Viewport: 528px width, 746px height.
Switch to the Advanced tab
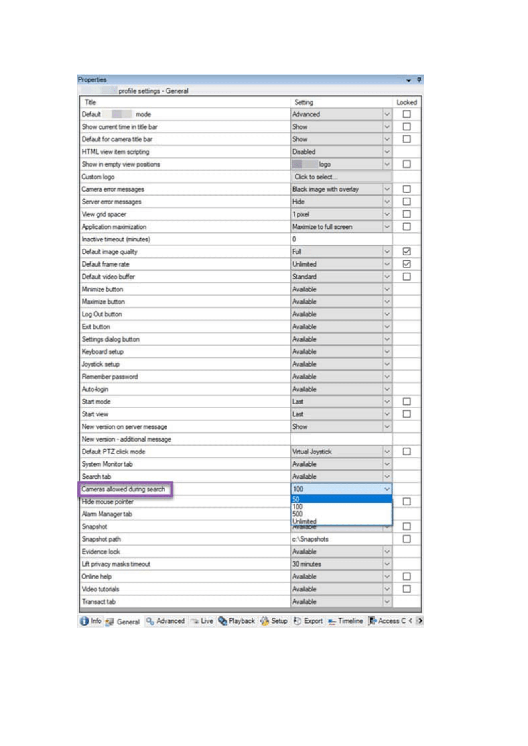click(165, 621)
